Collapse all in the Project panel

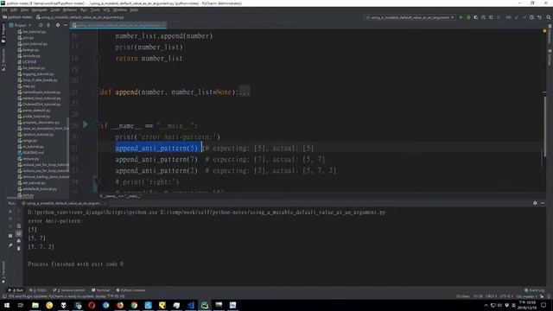48,25
